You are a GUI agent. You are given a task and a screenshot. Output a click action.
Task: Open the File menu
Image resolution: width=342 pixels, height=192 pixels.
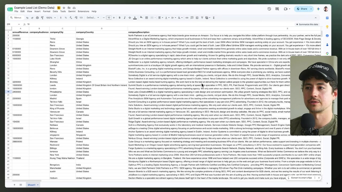point(16,11)
